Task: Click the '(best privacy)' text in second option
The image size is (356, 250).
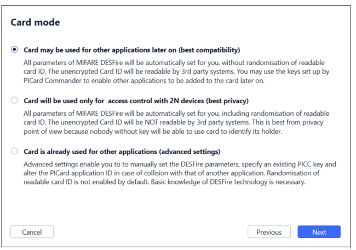Action: [227, 100]
